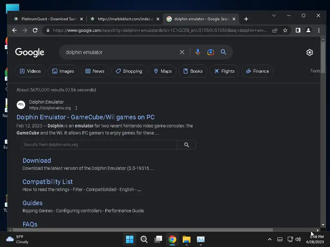Filter results by Videos
This screenshot has height=247, width=330.
(x=30, y=71)
